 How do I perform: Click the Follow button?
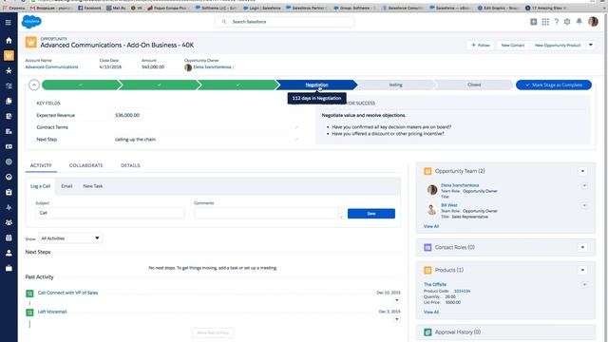click(x=481, y=45)
